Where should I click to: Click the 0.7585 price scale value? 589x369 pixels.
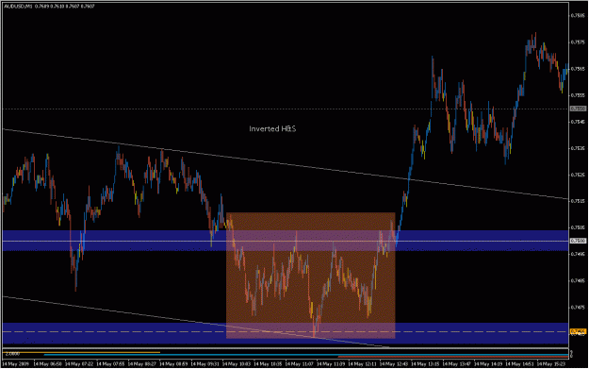pyautogui.click(x=578, y=15)
